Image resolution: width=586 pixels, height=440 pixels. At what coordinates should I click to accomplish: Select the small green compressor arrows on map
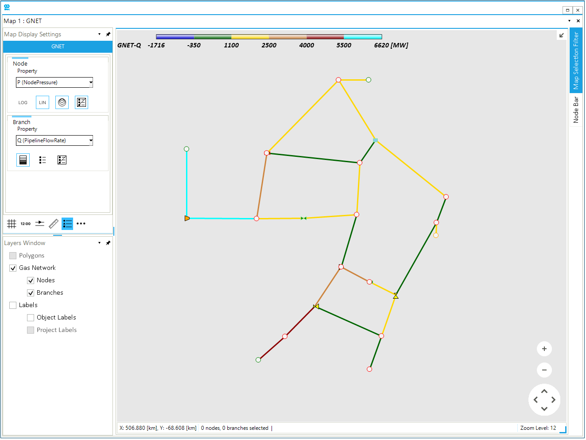(x=303, y=218)
